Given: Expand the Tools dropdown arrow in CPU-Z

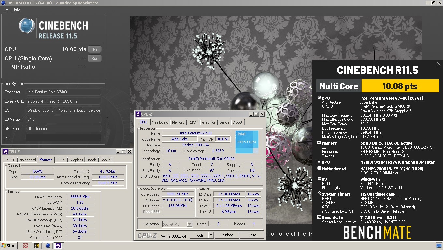Looking at the screenshot, I should click(211, 235).
